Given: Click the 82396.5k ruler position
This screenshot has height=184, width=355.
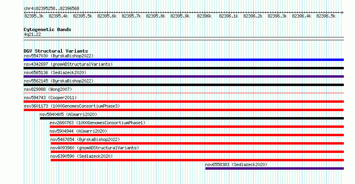Looking at the screenshot, I should [326, 16].
